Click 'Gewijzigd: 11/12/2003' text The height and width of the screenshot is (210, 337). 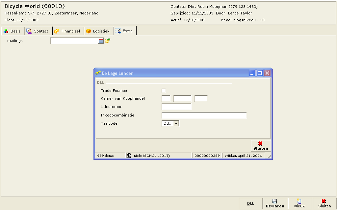coord(192,13)
